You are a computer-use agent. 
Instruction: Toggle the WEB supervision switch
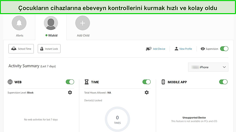70,82
